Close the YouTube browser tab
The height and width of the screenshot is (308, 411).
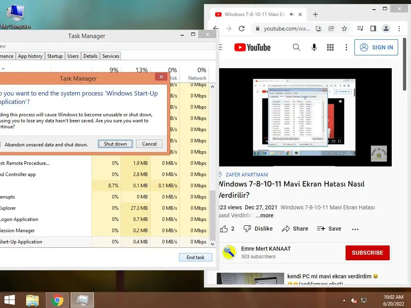pos(300,14)
